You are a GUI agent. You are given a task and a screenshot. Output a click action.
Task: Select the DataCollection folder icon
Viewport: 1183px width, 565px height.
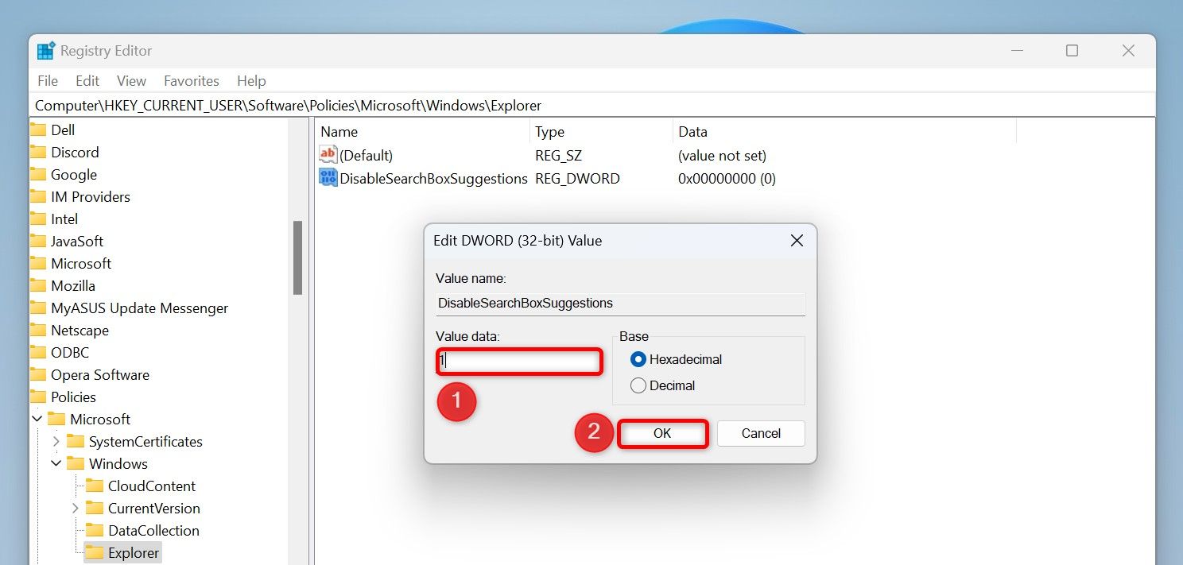tap(95, 530)
